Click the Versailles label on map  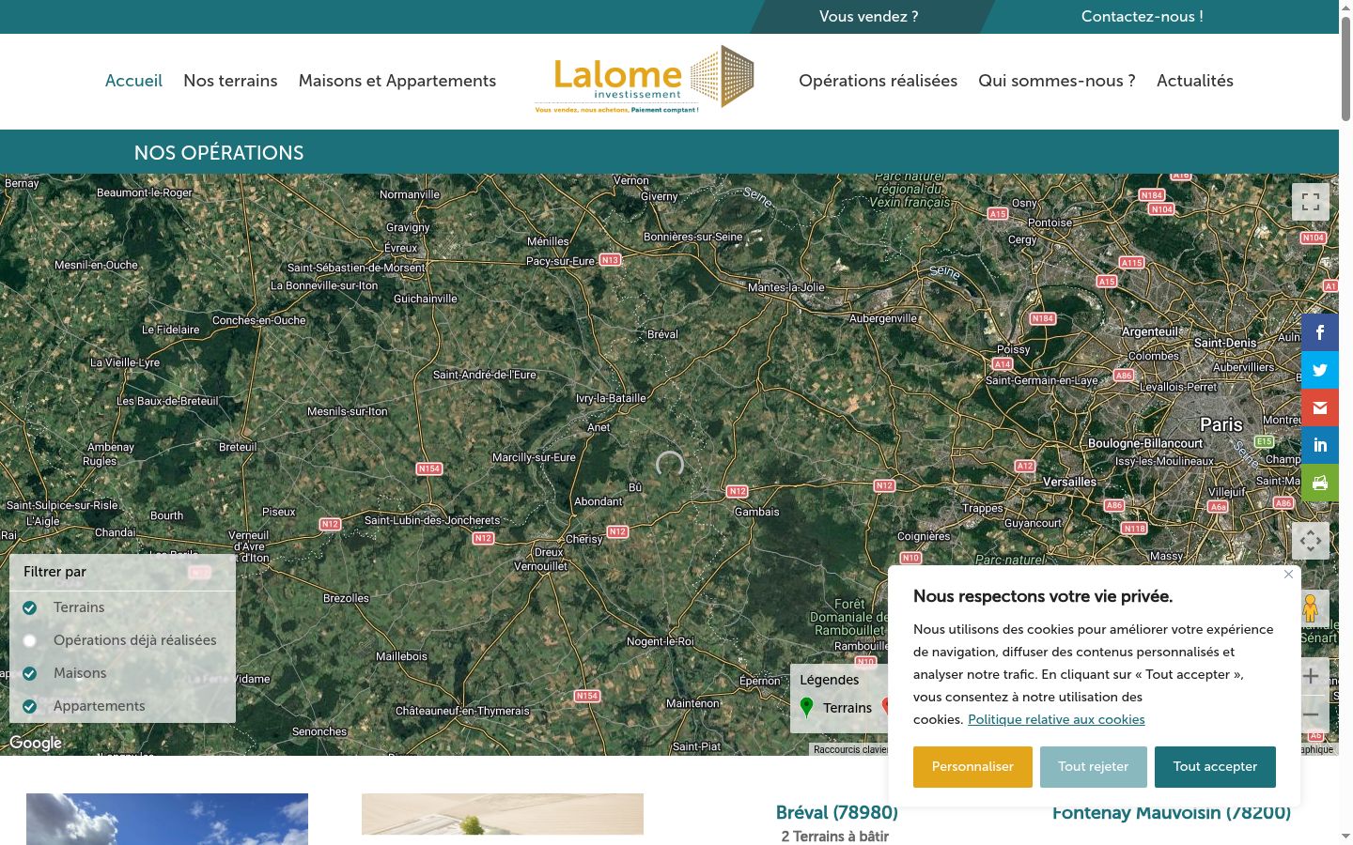click(1070, 482)
